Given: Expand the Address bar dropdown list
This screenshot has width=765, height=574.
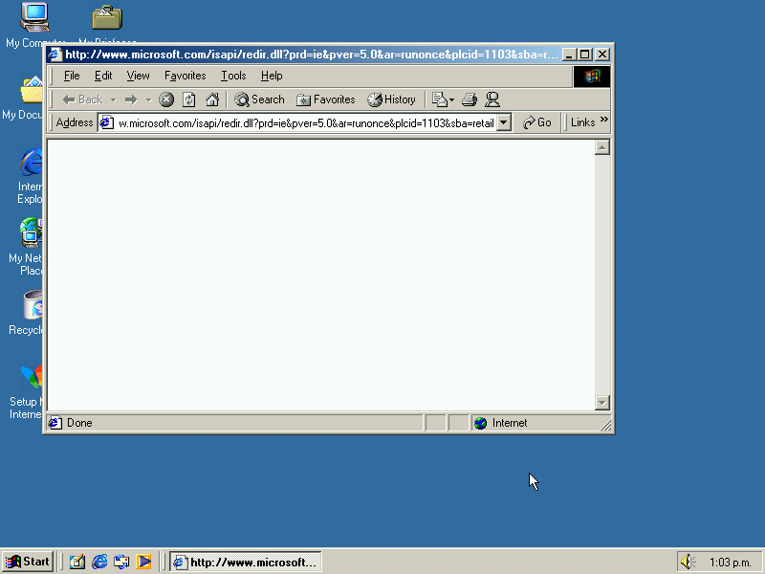Looking at the screenshot, I should [504, 123].
